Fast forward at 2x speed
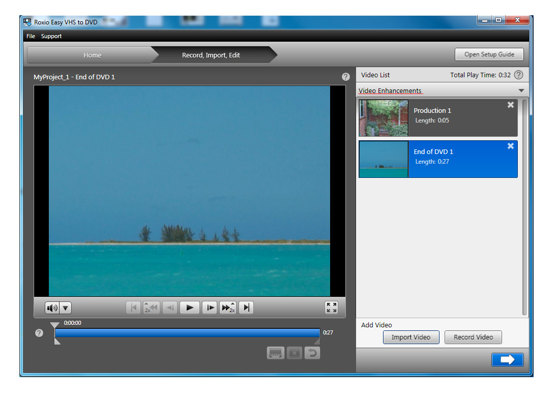The image size is (558, 399). click(x=227, y=308)
